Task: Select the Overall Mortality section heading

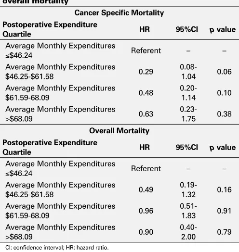Action: click(119, 131)
